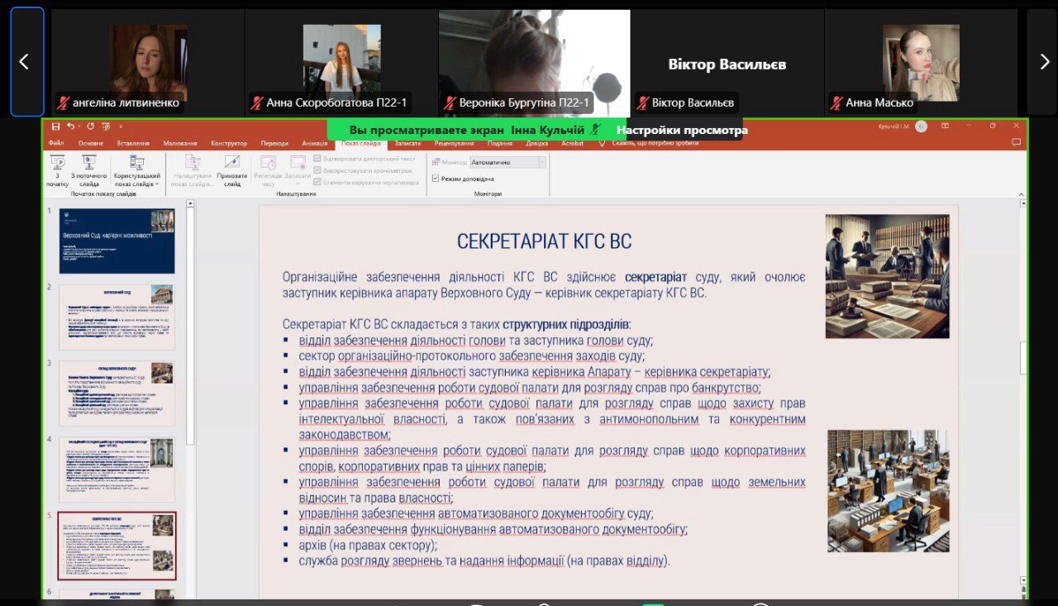The height and width of the screenshot is (606, 1058).
Task: Click the lower office image on slide
Action: tap(889, 490)
